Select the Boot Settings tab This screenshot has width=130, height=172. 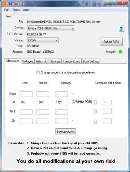click(x=91, y=61)
